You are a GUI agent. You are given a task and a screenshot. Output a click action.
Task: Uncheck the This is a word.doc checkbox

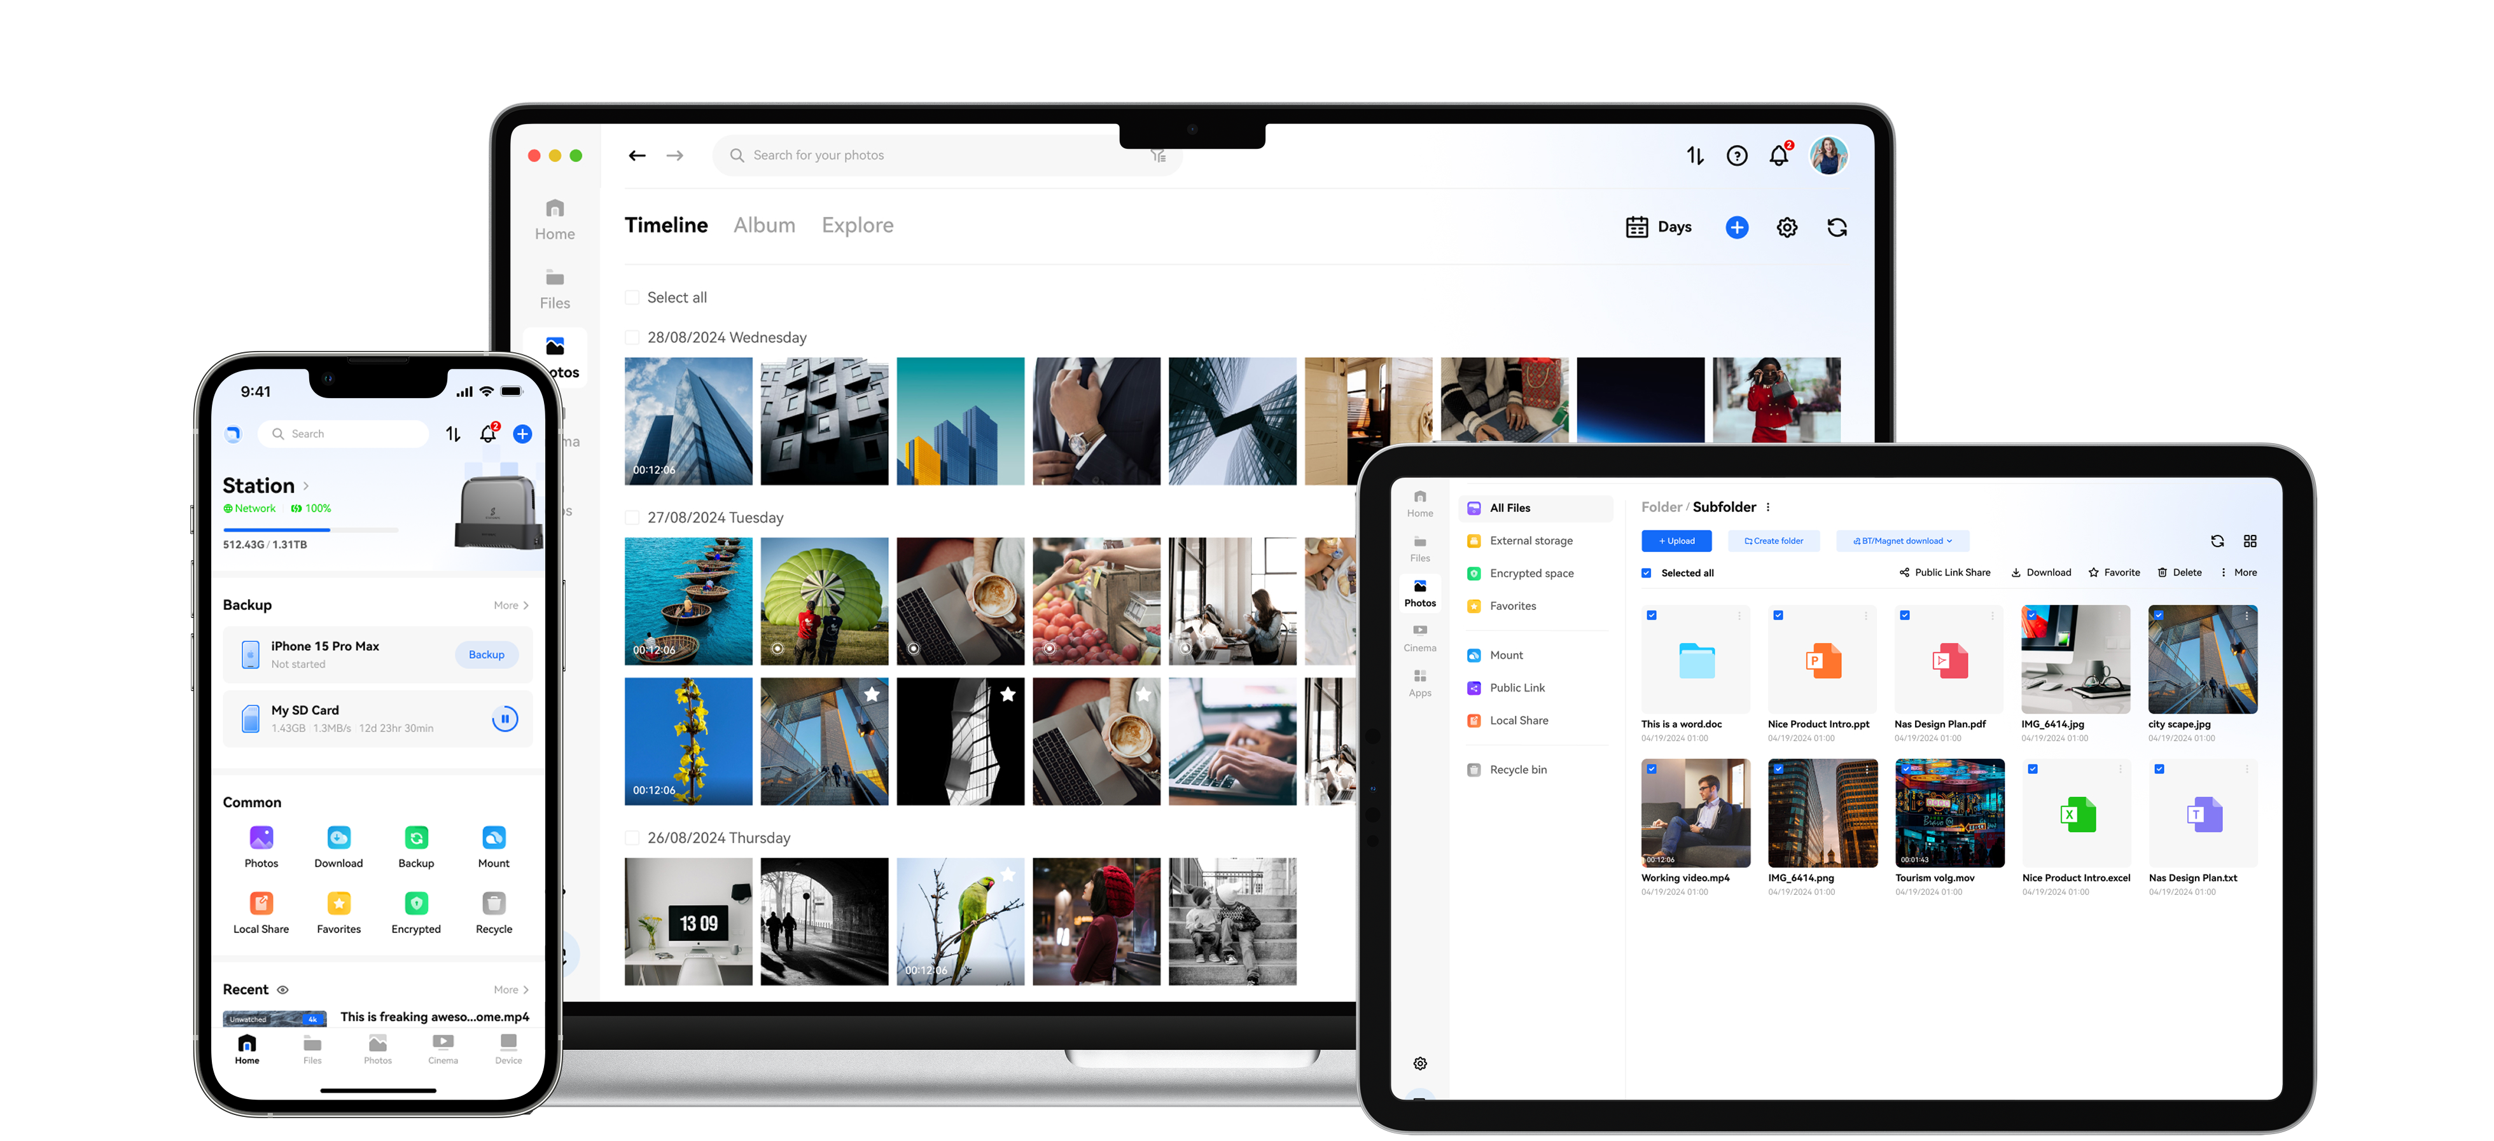coord(1652,614)
